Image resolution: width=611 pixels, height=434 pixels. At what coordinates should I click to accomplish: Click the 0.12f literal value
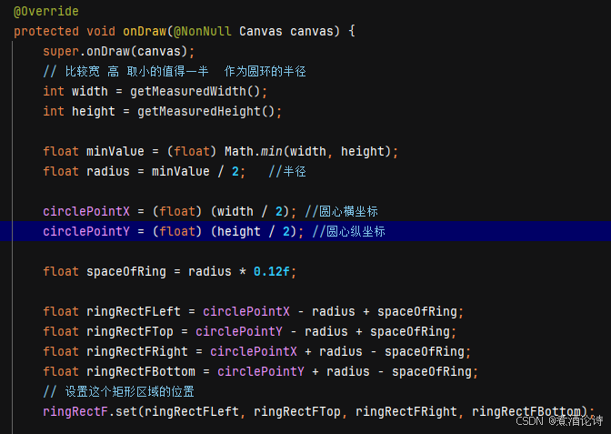point(272,271)
